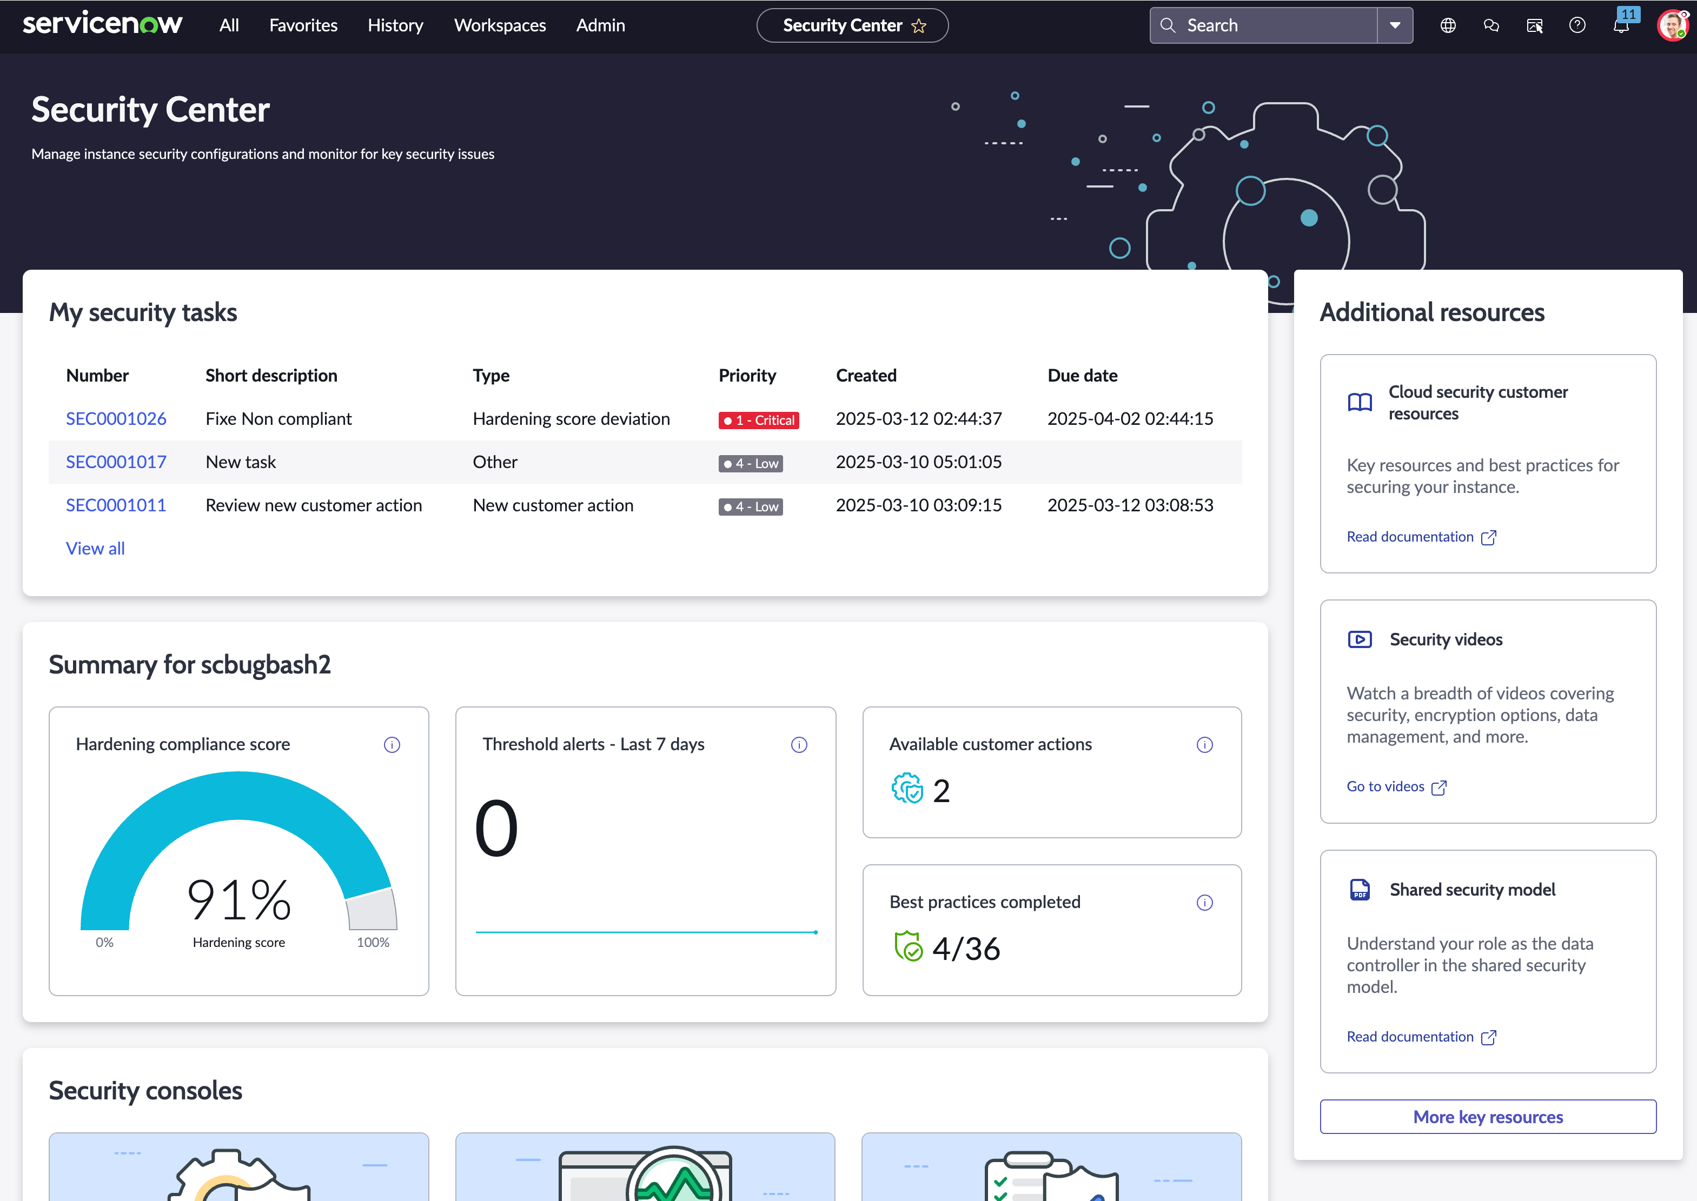The image size is (1697, 1201).
Task: Open task SEC0001026
Action: coord(116,418)
